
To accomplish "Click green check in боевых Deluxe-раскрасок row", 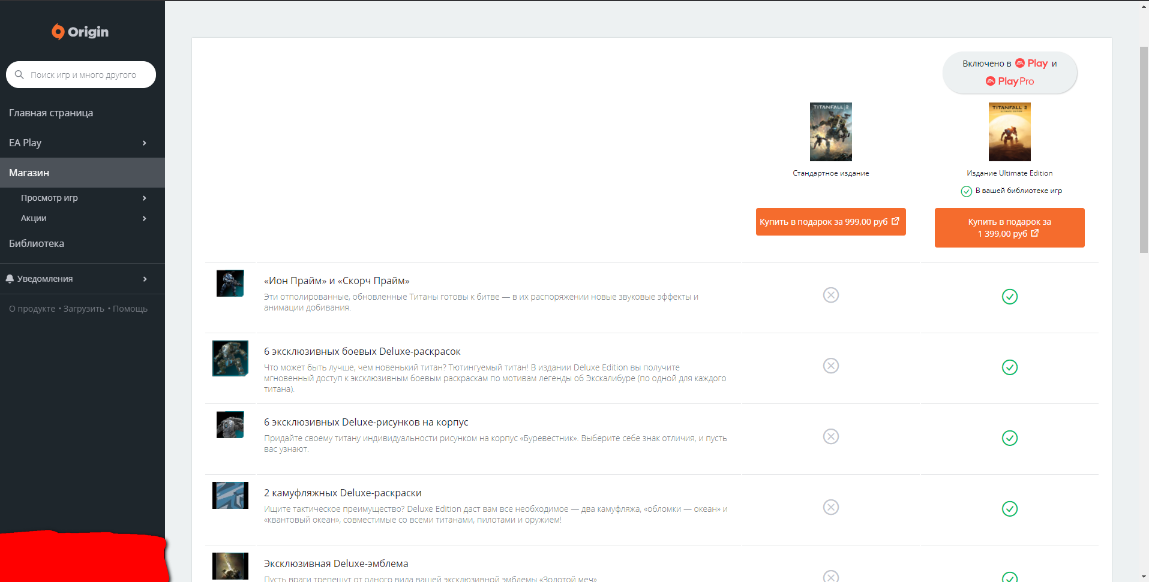I will coord(1010,367).
